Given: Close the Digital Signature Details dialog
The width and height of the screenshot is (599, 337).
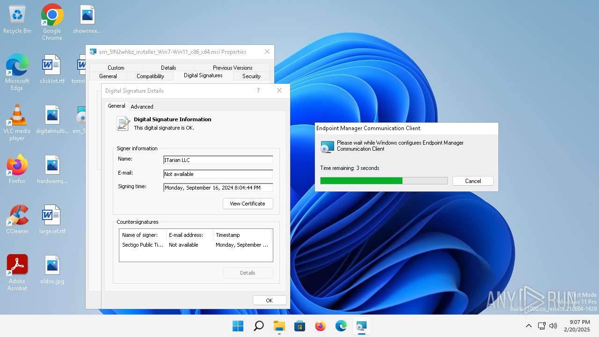Looking at the screenshot, I should point(279,91).
